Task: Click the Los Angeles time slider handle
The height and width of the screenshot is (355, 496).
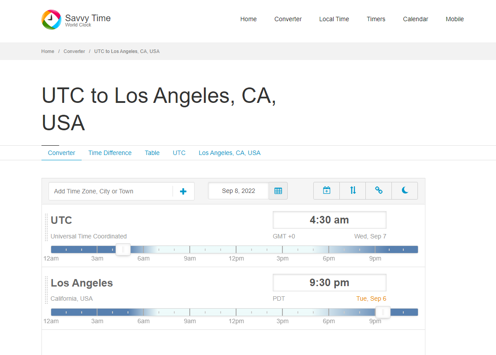Action: 383,312
